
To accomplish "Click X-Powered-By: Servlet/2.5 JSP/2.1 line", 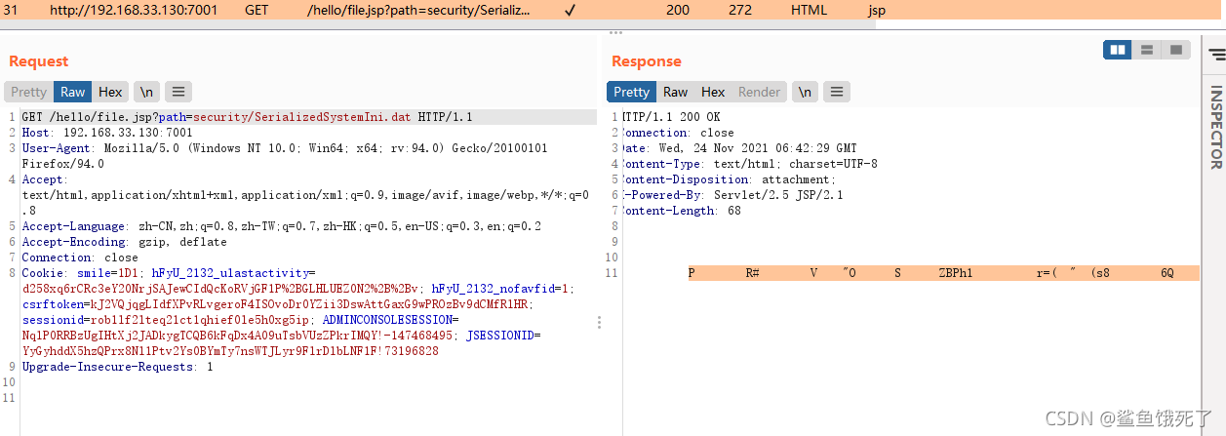I will click(x=732, y=195).
